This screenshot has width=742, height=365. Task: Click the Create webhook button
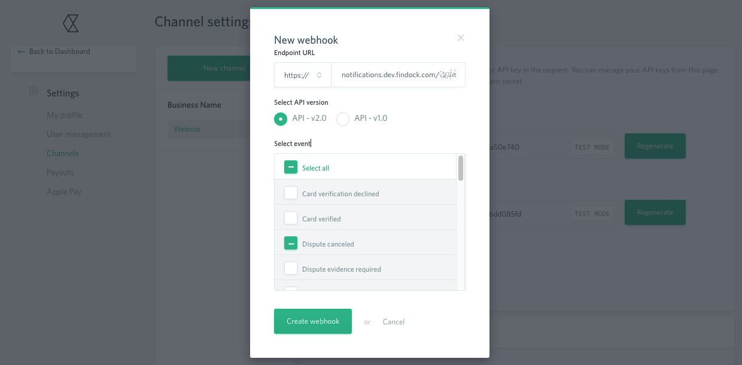point(312,321)
